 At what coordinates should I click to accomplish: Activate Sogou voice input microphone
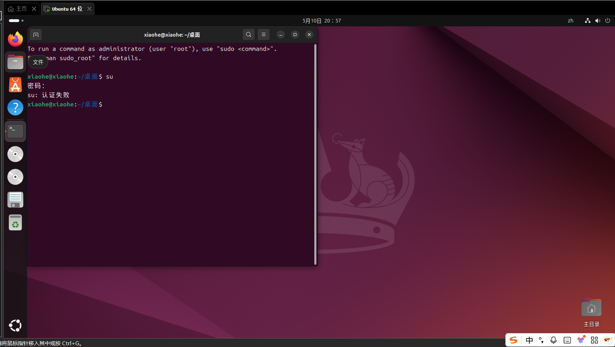point(553,340)
